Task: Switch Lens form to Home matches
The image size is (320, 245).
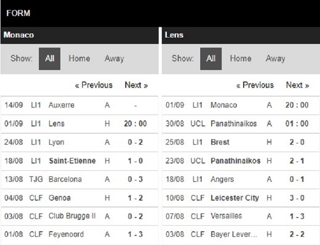Action: [x=240, y=59]
